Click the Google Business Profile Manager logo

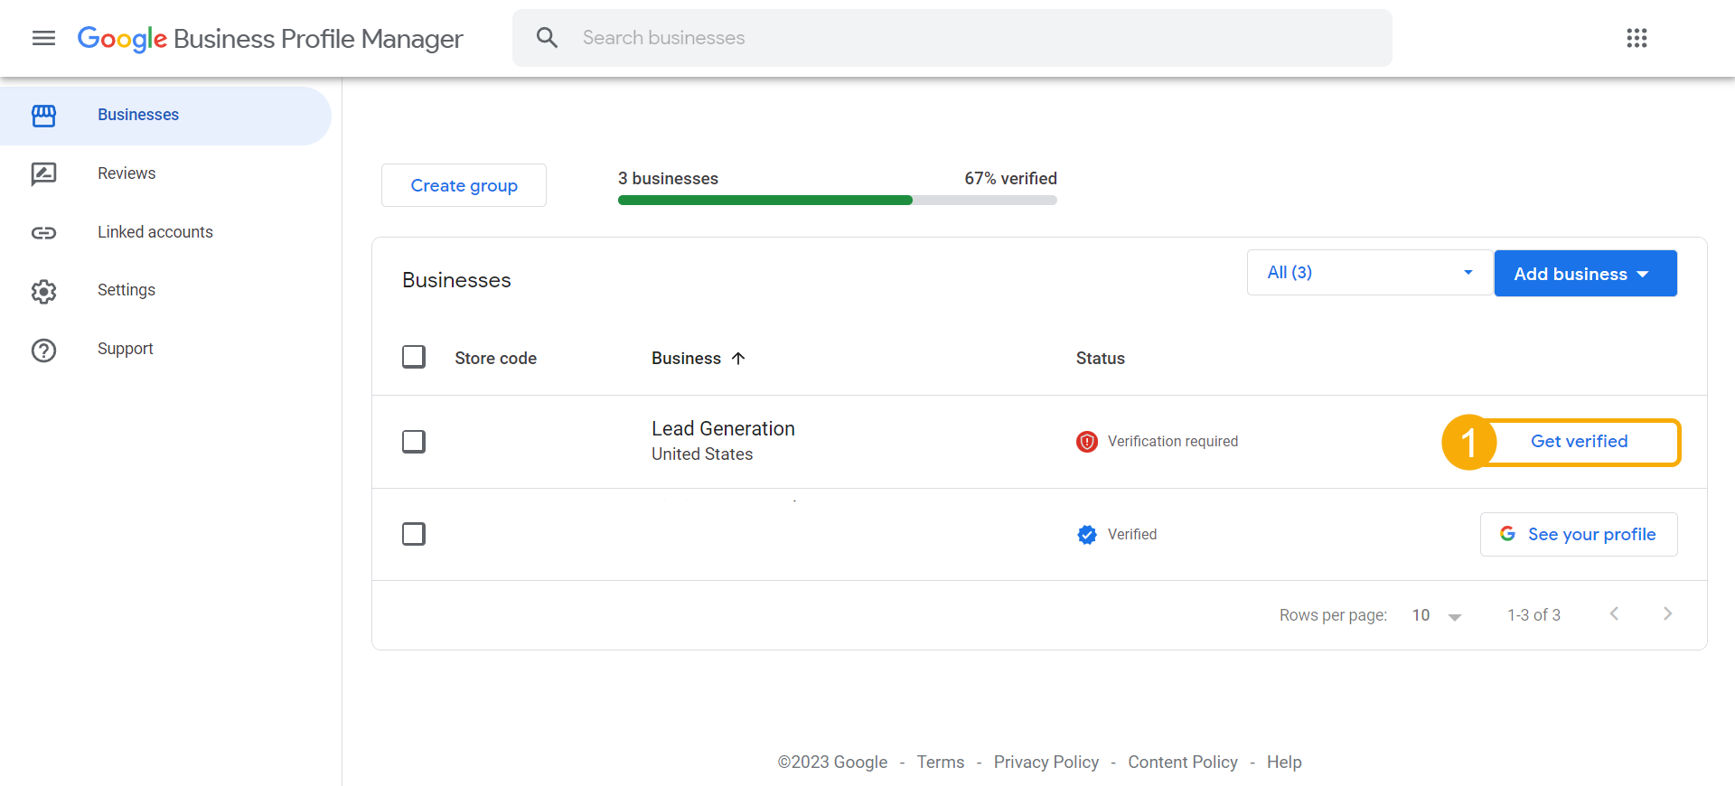coord(270,39)
